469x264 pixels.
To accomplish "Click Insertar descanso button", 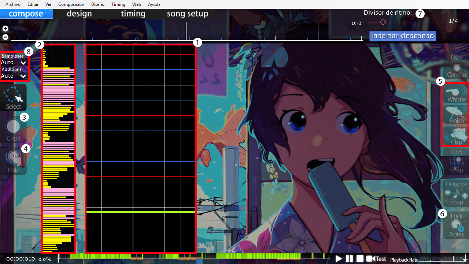I will pyautogui.click(x=403, y=36).
